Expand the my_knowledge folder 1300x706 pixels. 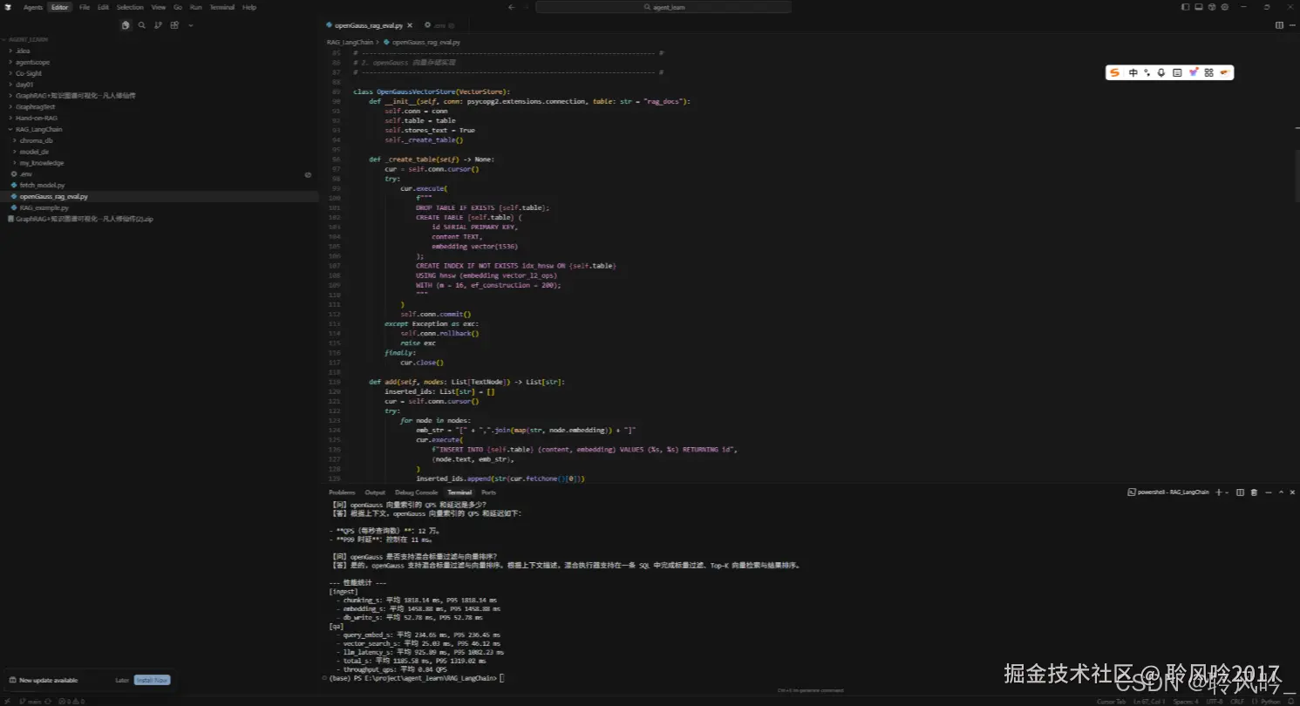coord(41,163)
